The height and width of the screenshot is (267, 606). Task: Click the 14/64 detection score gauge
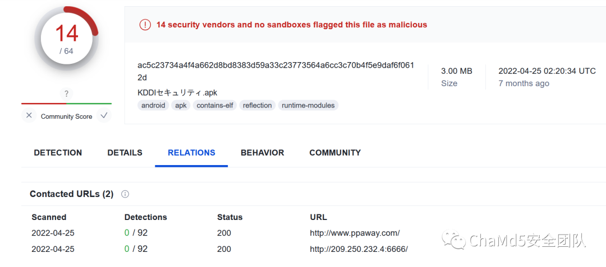(x=66, y=39)
